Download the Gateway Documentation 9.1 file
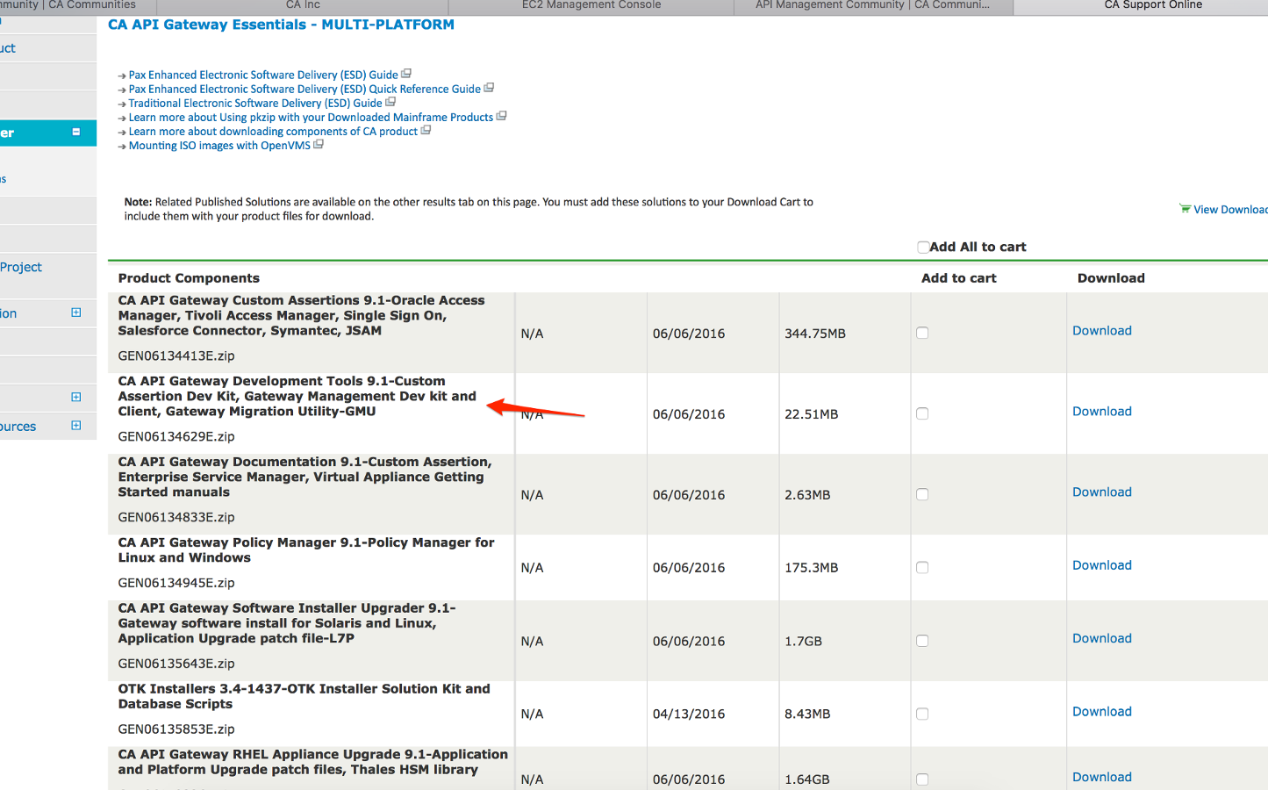 coord(1102,492)
